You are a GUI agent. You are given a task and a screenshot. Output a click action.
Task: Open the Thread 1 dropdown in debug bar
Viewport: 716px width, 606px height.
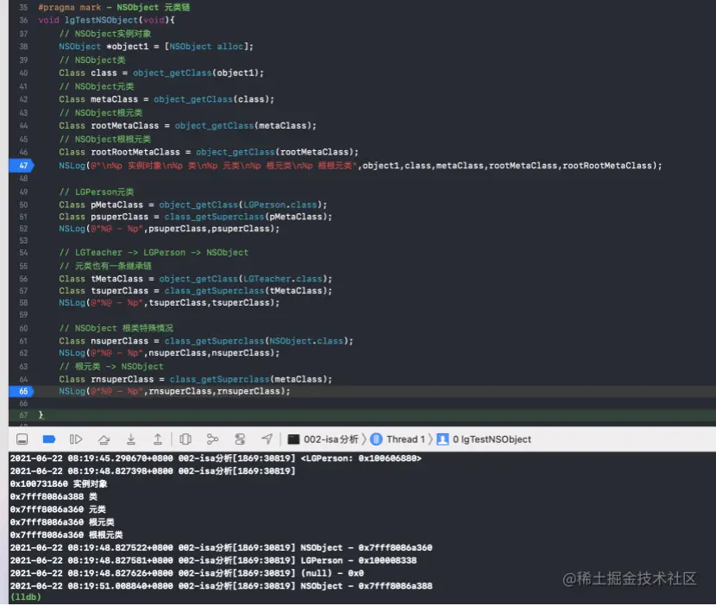(x=399, y=439)
